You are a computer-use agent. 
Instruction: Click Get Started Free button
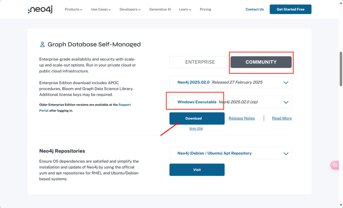point(290,9)
